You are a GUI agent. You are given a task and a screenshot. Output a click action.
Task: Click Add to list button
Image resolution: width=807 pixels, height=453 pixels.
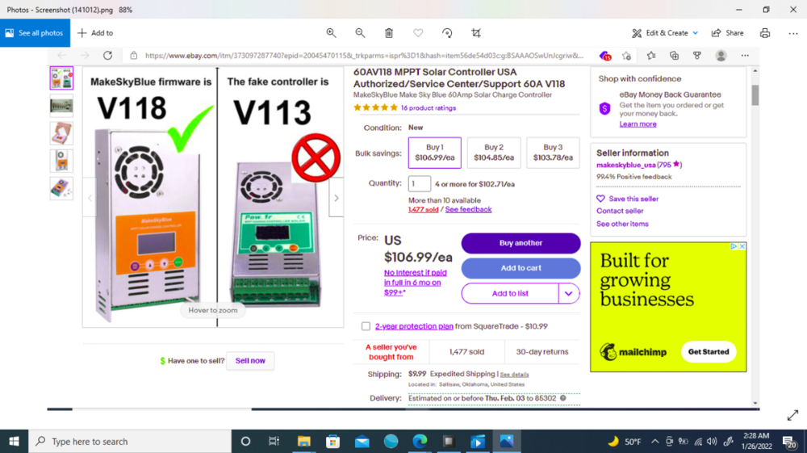click(510, 293)
